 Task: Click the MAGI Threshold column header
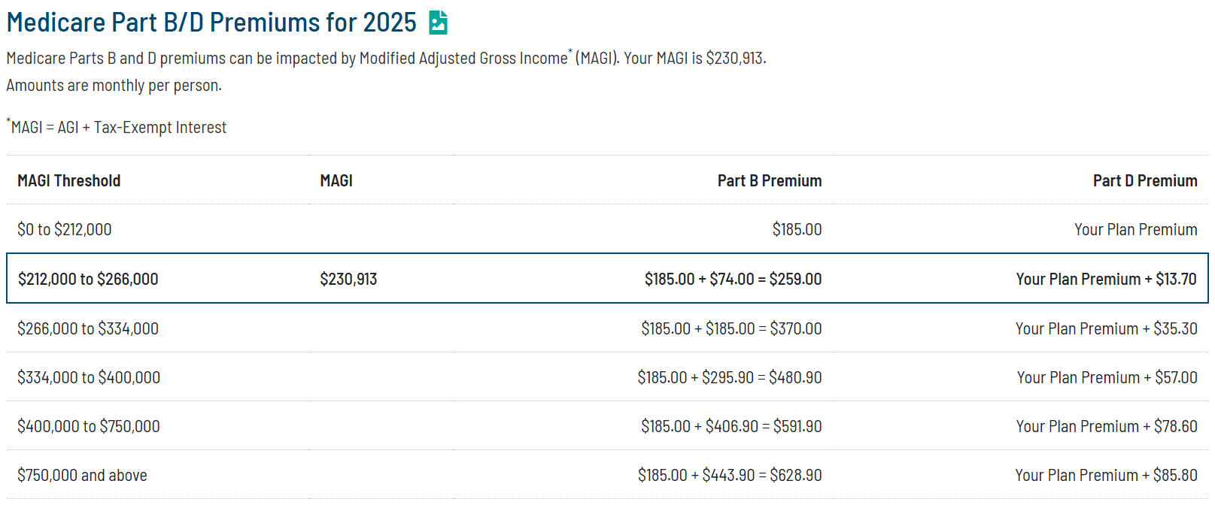tap(69, 180)
